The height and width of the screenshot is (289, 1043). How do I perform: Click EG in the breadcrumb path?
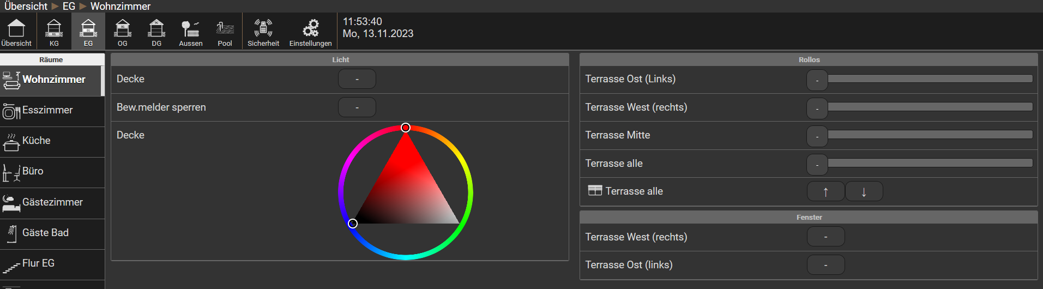pos(69,7)
